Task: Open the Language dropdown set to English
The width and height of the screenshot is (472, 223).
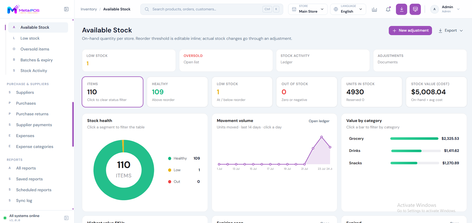Action: pos(348,9)
